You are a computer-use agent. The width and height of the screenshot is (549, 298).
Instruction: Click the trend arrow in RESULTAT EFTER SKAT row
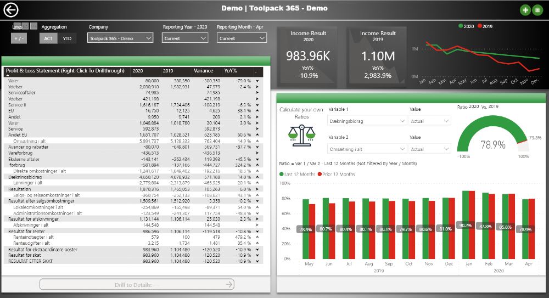tap(256, 262)
